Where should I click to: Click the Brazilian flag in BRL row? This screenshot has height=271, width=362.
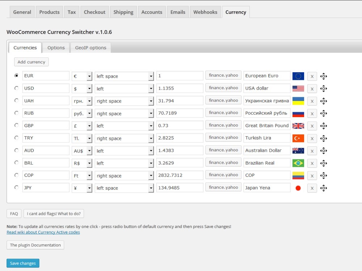[x=298, y=163]
